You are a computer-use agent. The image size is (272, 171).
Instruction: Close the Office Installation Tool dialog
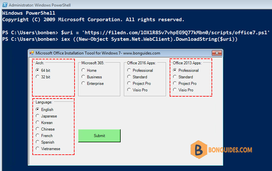click(x=217, y=53)
